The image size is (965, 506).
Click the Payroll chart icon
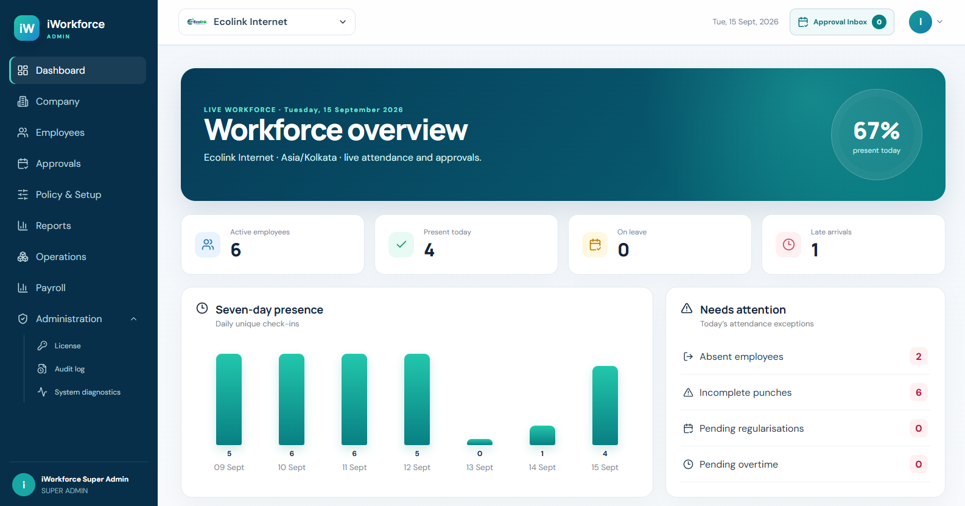23,287
